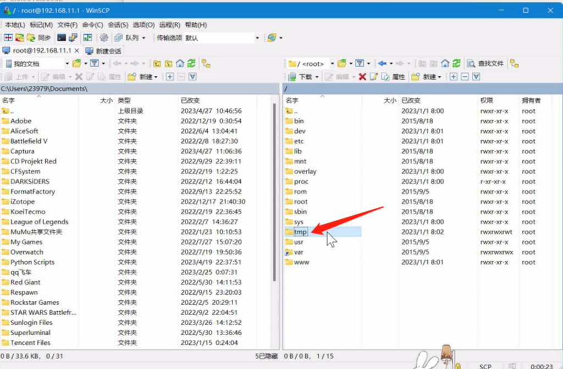
Task: Open the 文件(F) menu
Action: [67, 25]
